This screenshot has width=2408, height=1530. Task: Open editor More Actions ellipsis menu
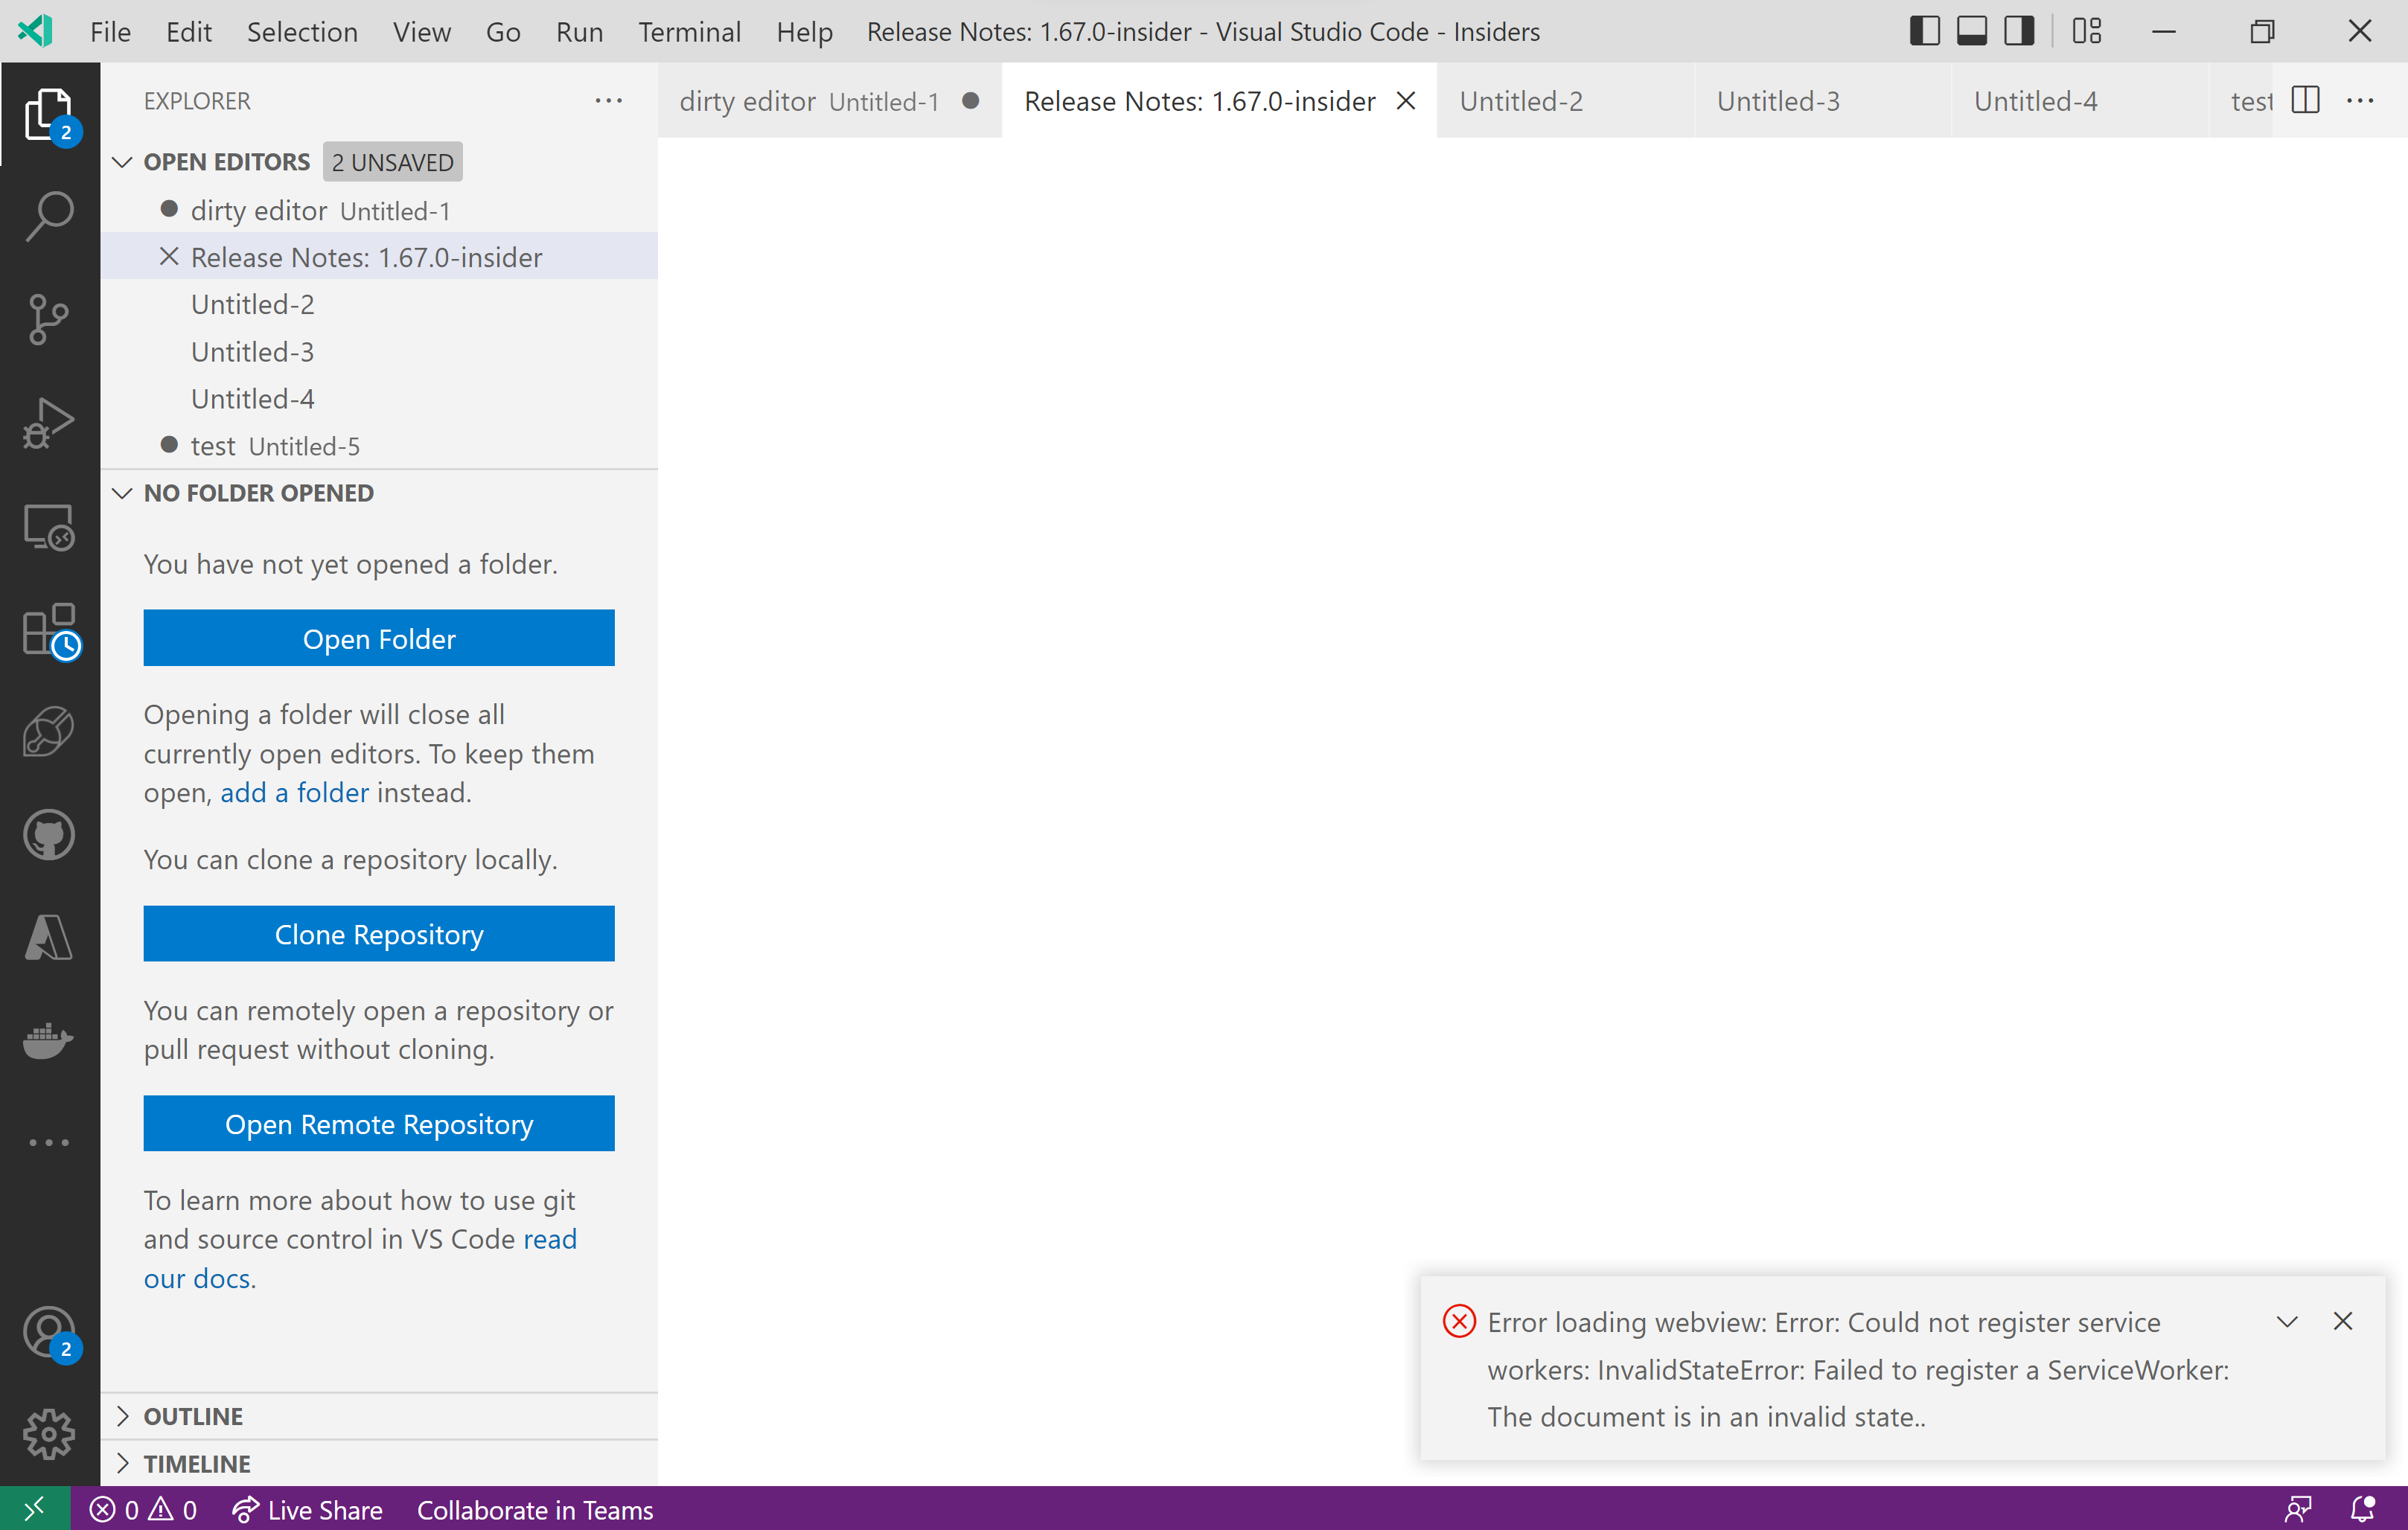pos(2360,100)
